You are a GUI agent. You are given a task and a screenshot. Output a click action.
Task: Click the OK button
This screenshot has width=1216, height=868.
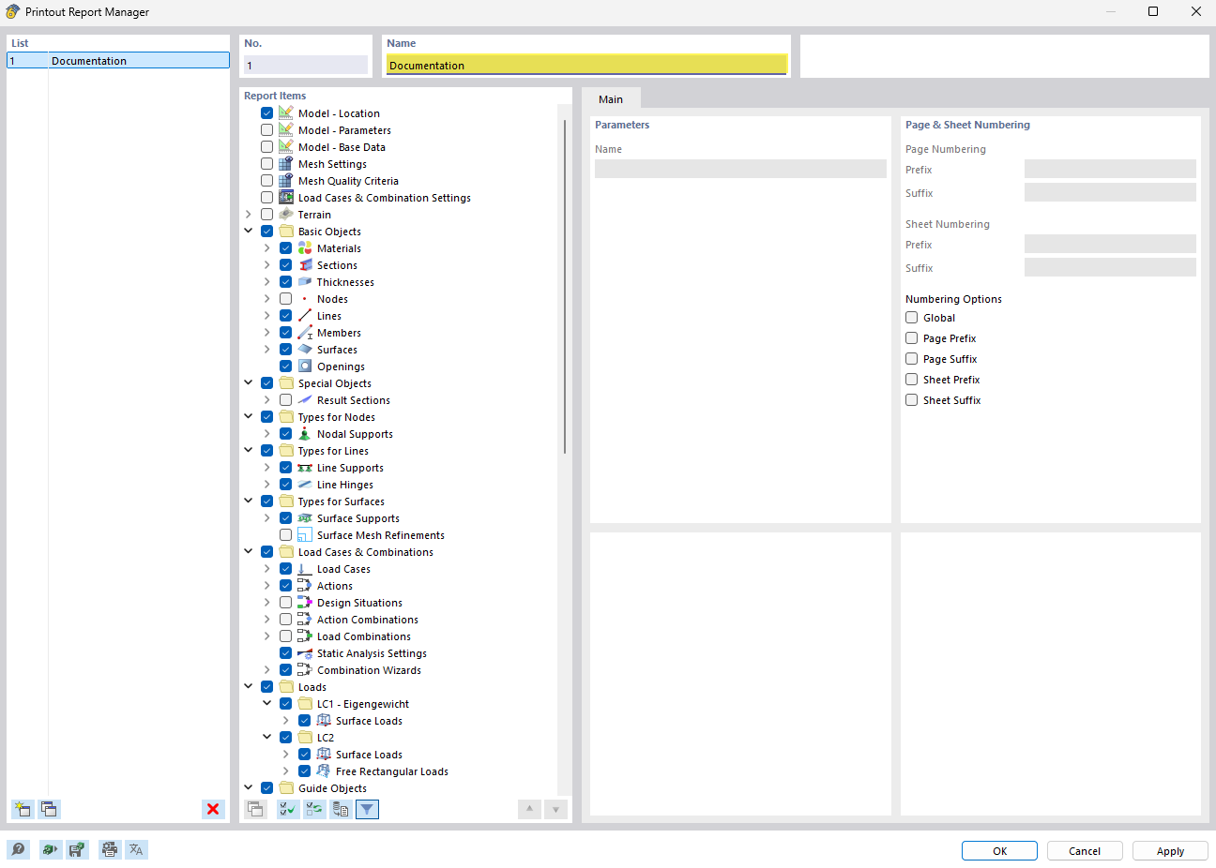click(x=999, y=851)
